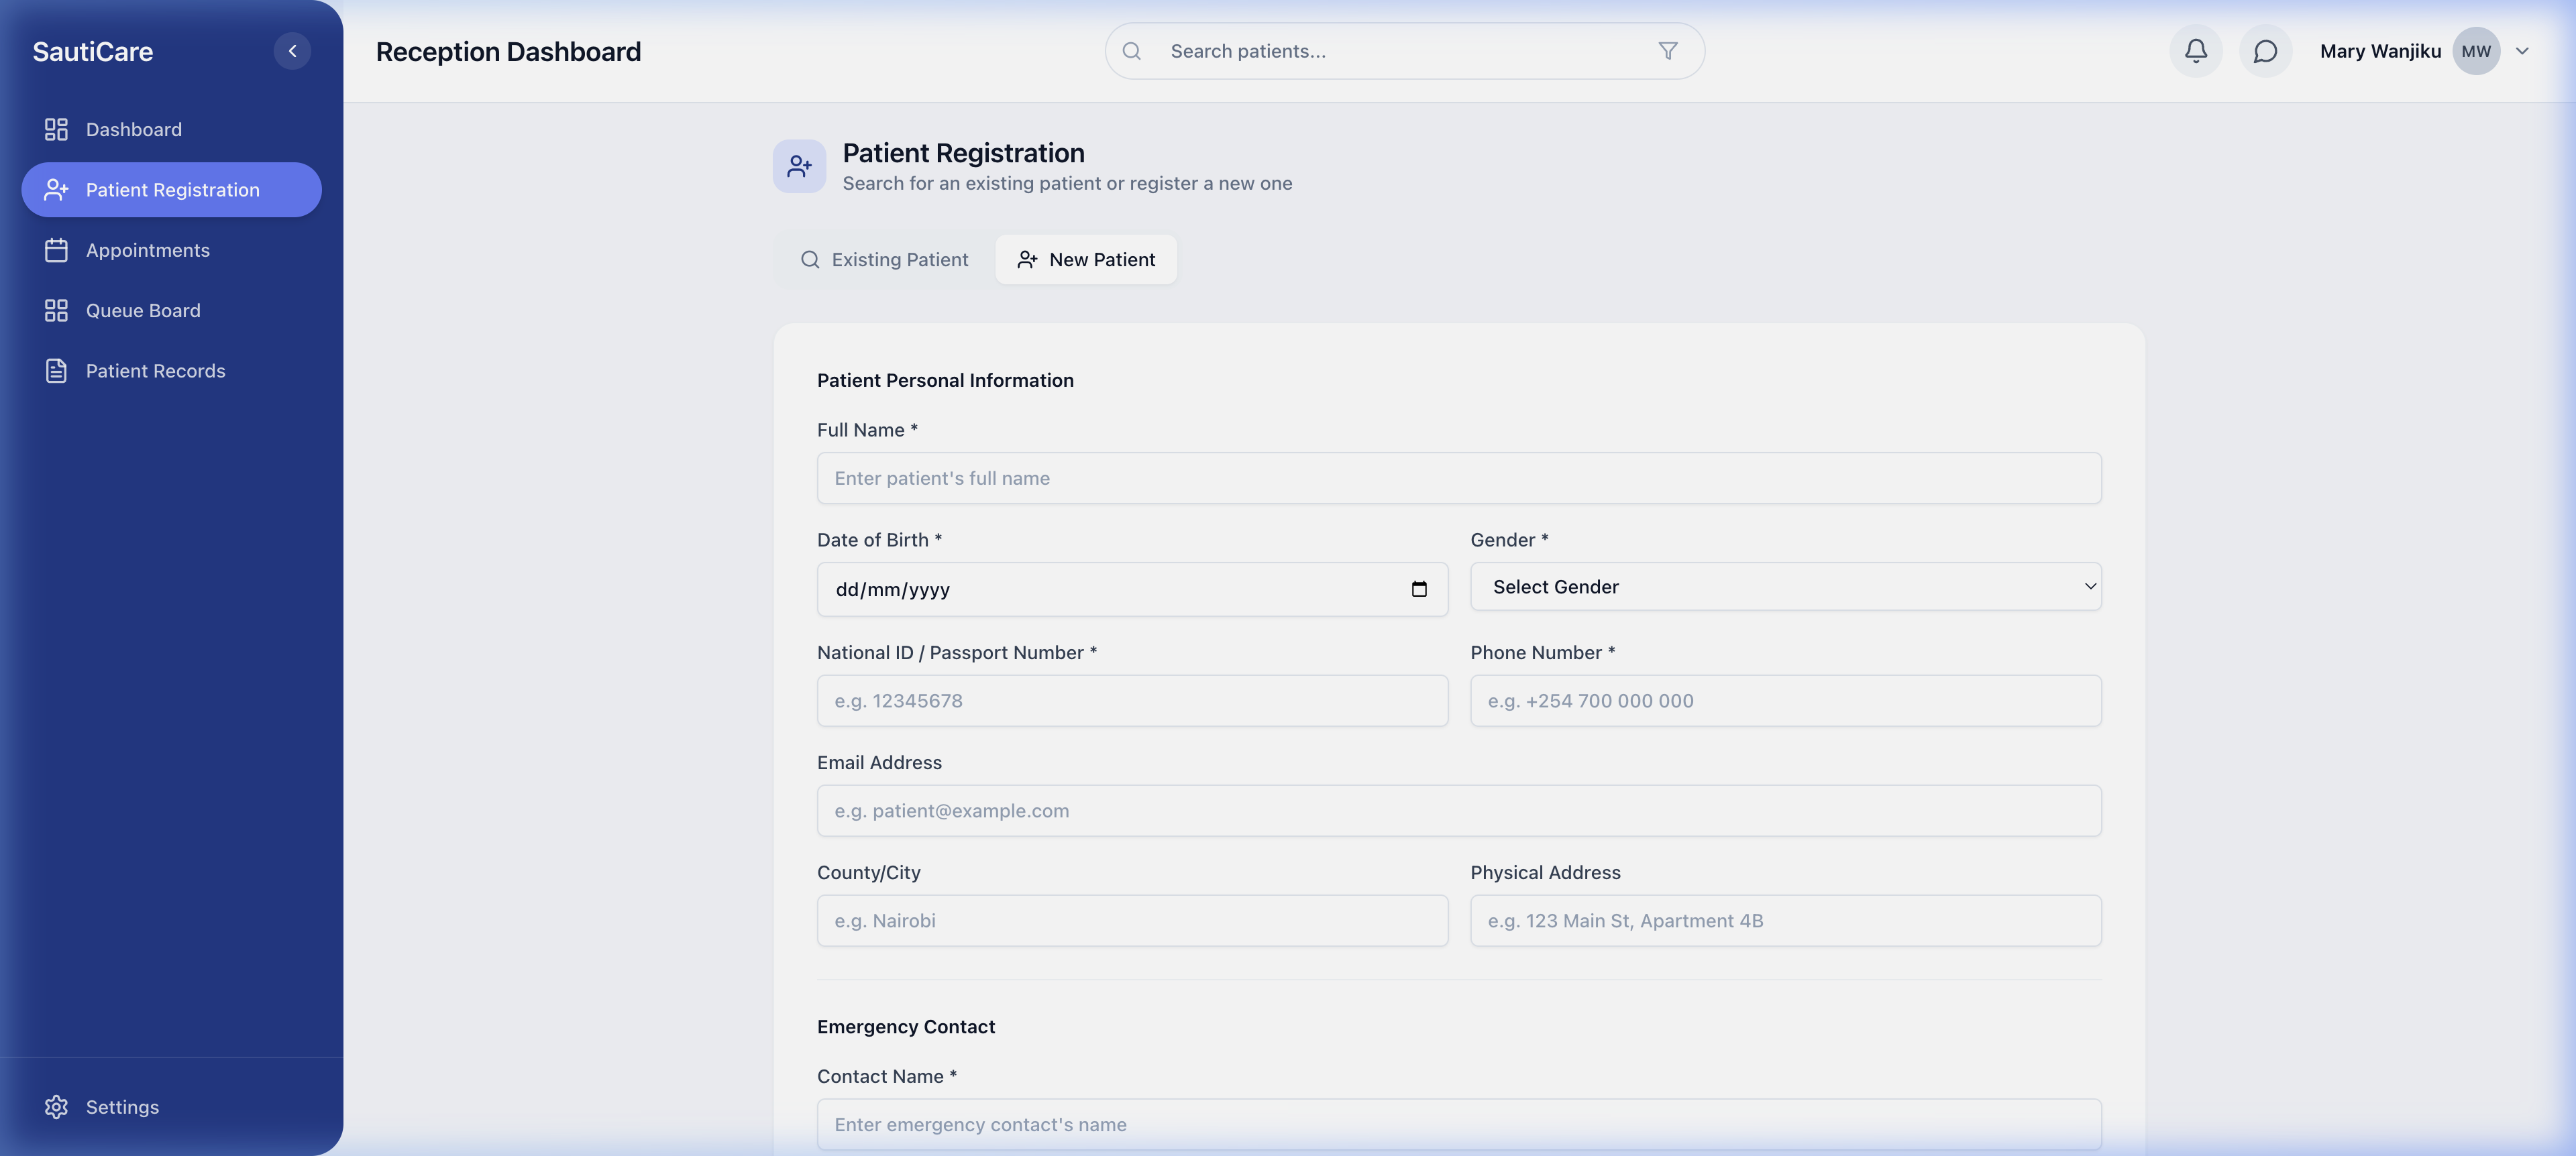This screenshot has height=1156, width=2576.
Task: Click the Settings gear in sidebar
Action: pyautogui.click(x=56, y=1107)
